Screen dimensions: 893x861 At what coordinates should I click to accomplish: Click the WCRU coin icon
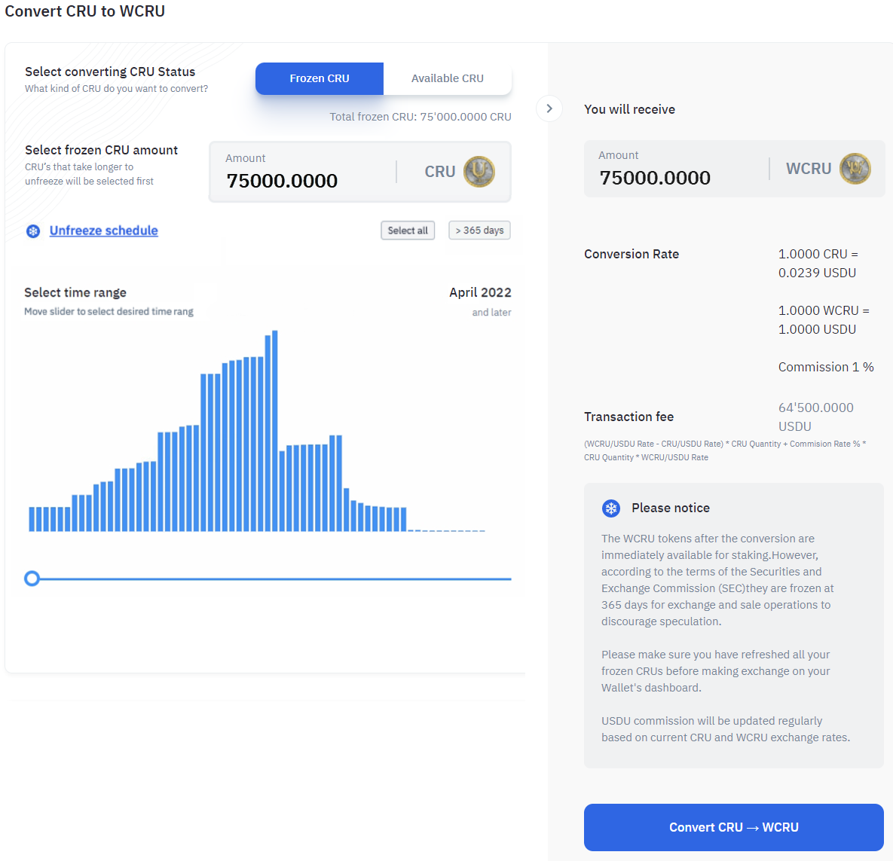click(x=855, y=169)
